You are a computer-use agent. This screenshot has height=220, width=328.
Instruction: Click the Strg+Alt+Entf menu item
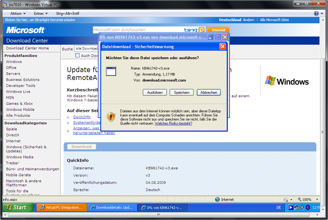[68, 13]
